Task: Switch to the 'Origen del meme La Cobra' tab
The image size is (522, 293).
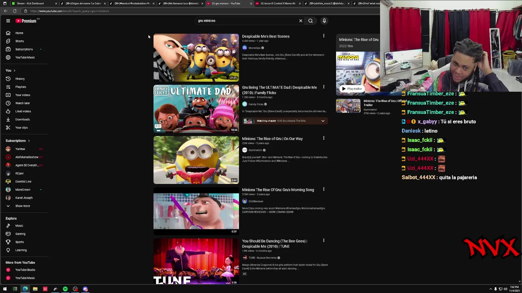Action: pyautogui.click(x=84, y=3)
